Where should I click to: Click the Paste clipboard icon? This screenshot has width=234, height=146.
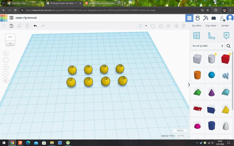11,26
